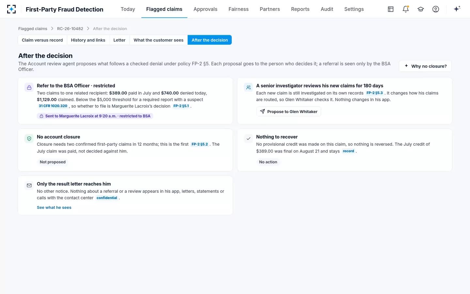This screenshot has height=294, width=470.
Task: Switch to the Partners section
Action: click(x=270, y=9)
